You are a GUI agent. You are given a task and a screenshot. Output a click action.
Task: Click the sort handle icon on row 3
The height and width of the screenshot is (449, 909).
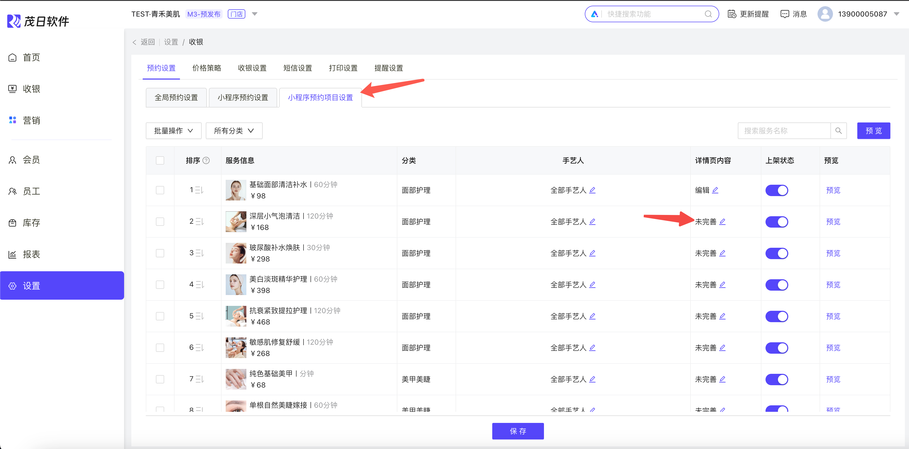(200, 253)
